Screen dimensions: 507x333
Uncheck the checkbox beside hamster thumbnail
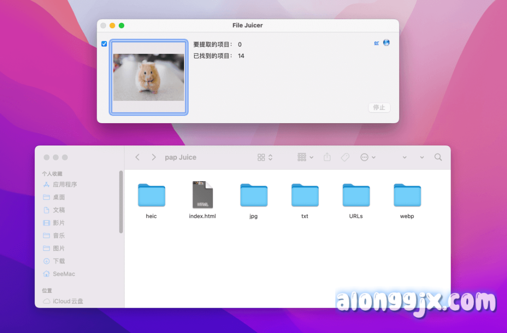click(104, 44)
